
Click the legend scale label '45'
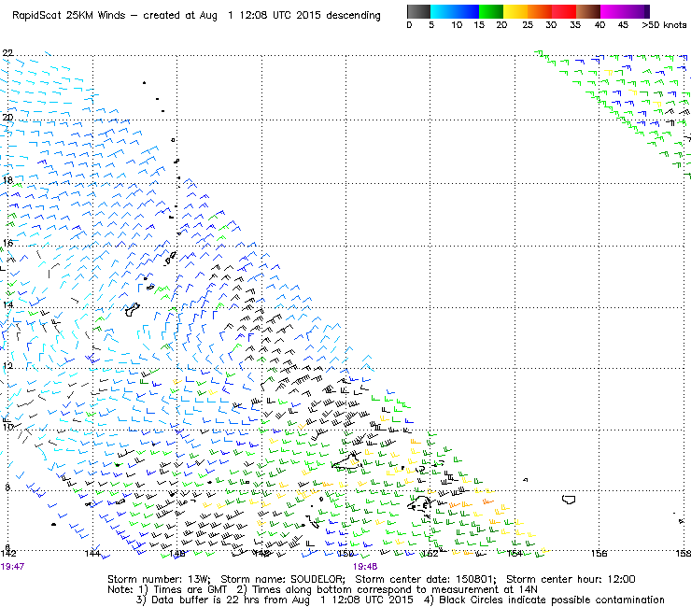[623, 24]
